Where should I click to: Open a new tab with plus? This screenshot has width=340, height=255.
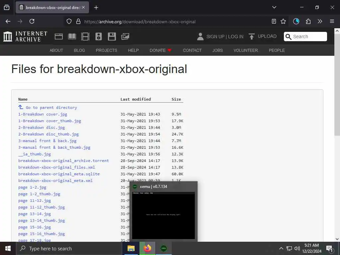96,8
